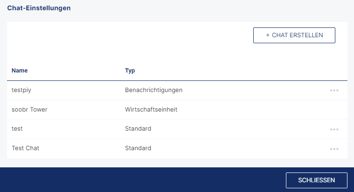Image resolution: width=354 pixels, height=192 pixels.
Task: Select the test chat name cell
Action: (17, 128)
